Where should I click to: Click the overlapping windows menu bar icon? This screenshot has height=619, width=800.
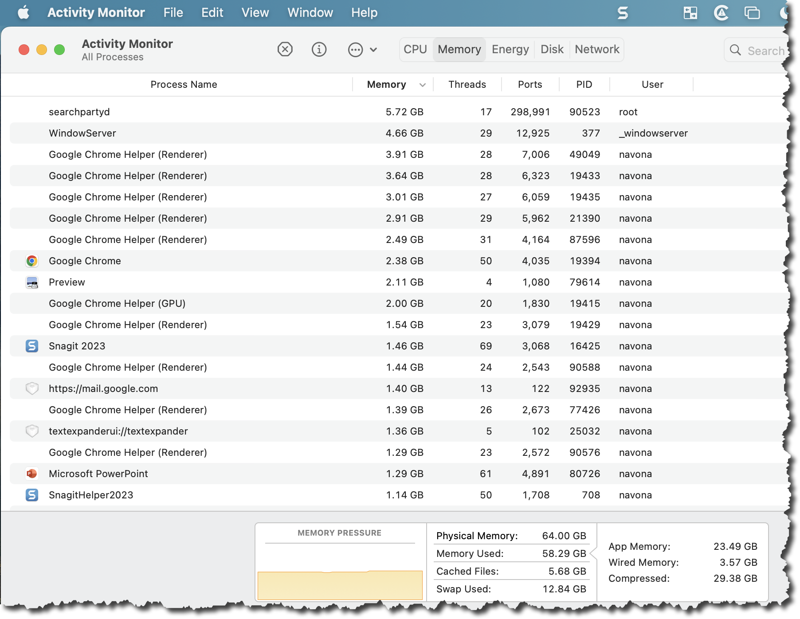tap(752, 13)
